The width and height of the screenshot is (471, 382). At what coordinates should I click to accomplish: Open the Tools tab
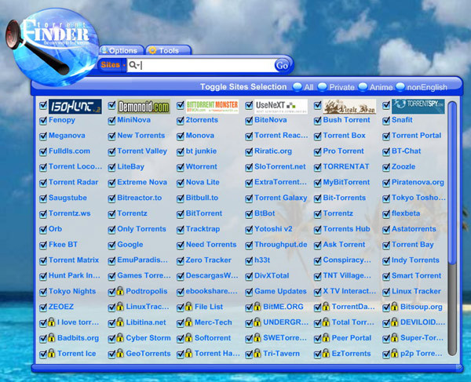click(x=168, y=50)
